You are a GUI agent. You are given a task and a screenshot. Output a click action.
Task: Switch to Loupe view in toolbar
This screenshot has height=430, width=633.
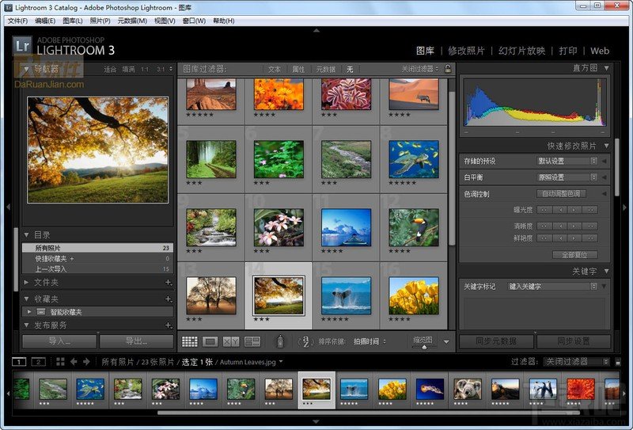click(210, 341)
